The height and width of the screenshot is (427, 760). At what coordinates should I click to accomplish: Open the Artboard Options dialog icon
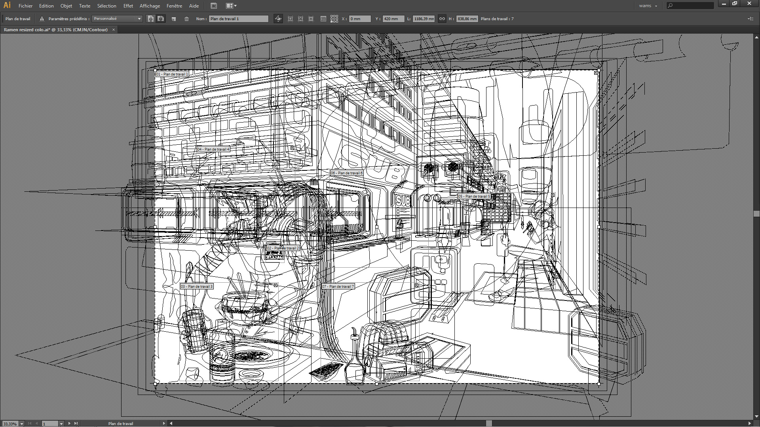tap(323, 19)
